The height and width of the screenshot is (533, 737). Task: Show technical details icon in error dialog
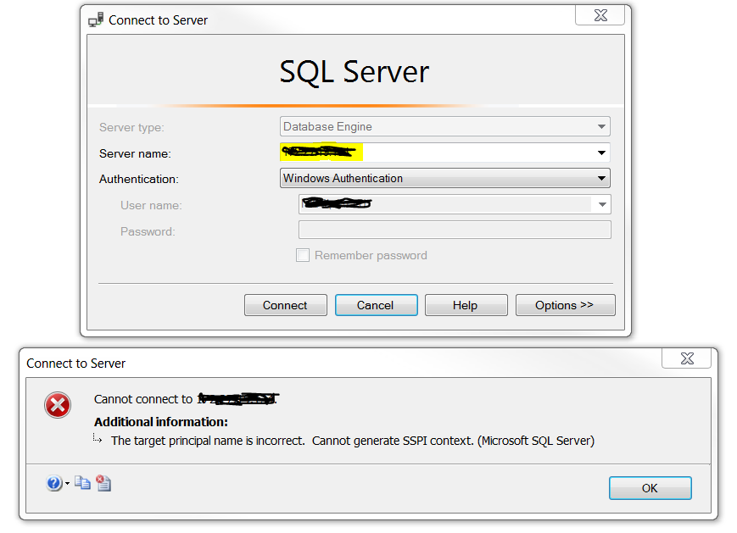pos(103,483)
